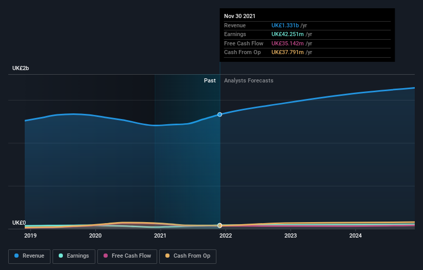Image resolution: width=423 pixels, height=270 pixels.
Task: Click the Past label
Action: [210, 80]
